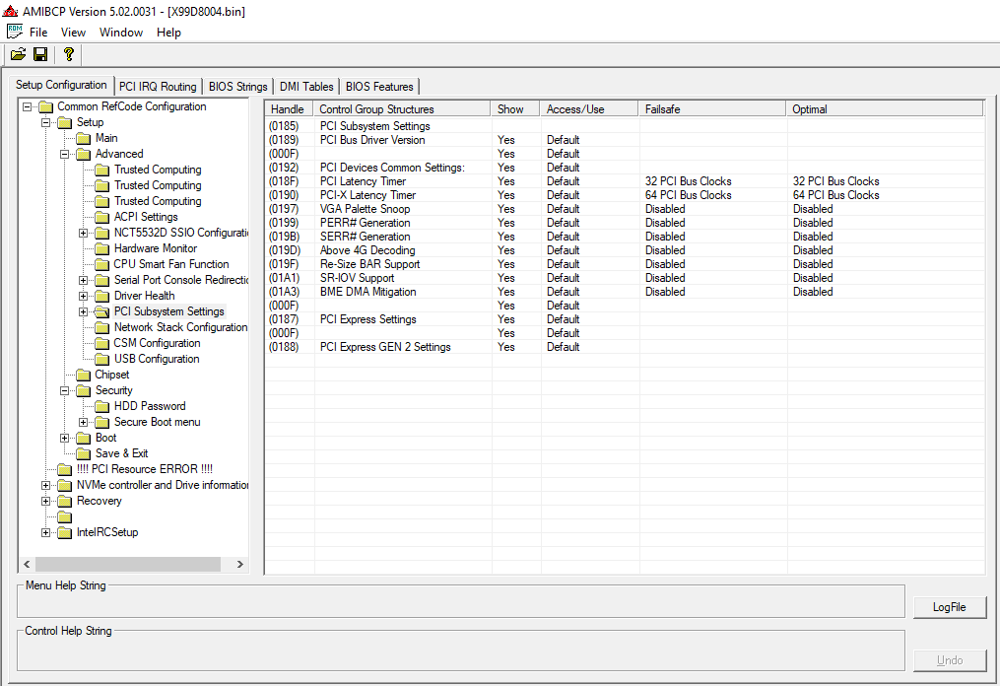Click the Show value for SERR# Generation
The height and width of the screenshot is (686, 1000).
click(x=506, y=237)
